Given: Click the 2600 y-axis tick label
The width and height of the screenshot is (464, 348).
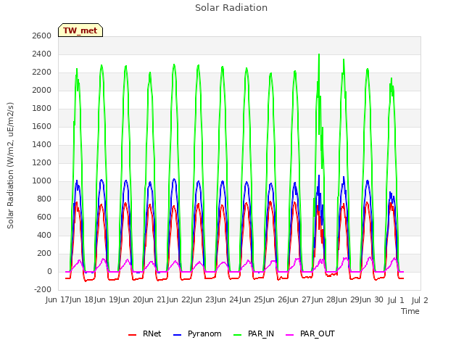Looking at the screenshot, I should [x=42, y=36].
